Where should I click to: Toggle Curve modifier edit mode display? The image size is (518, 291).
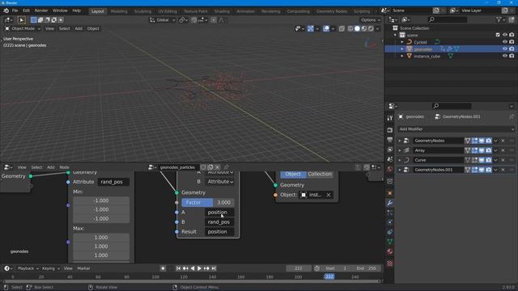[474, 160]
